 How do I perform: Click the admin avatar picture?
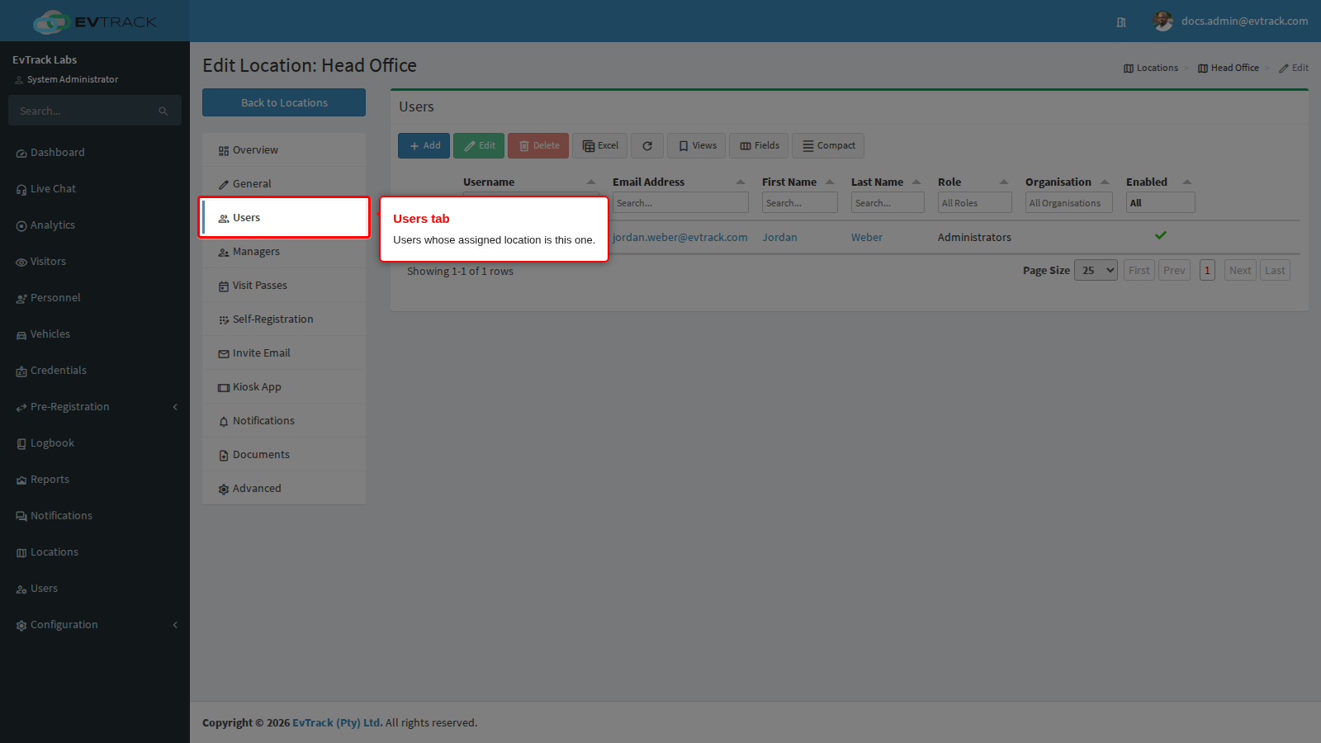tap(1163, 21)
